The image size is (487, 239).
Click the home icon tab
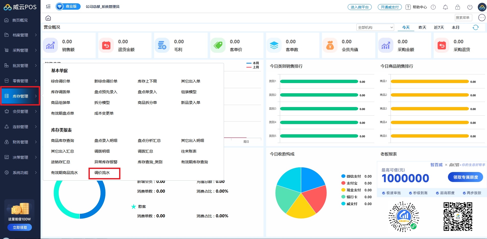48,18
